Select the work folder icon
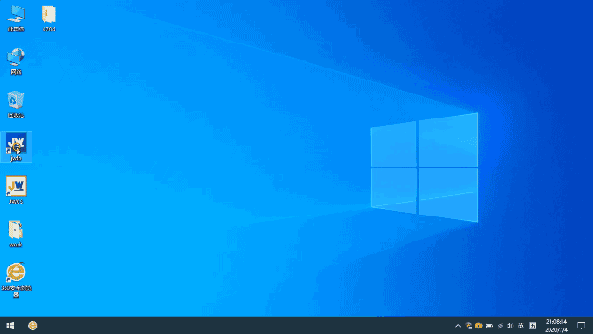Viewport: 593px width, 334px height. [17, 234]
